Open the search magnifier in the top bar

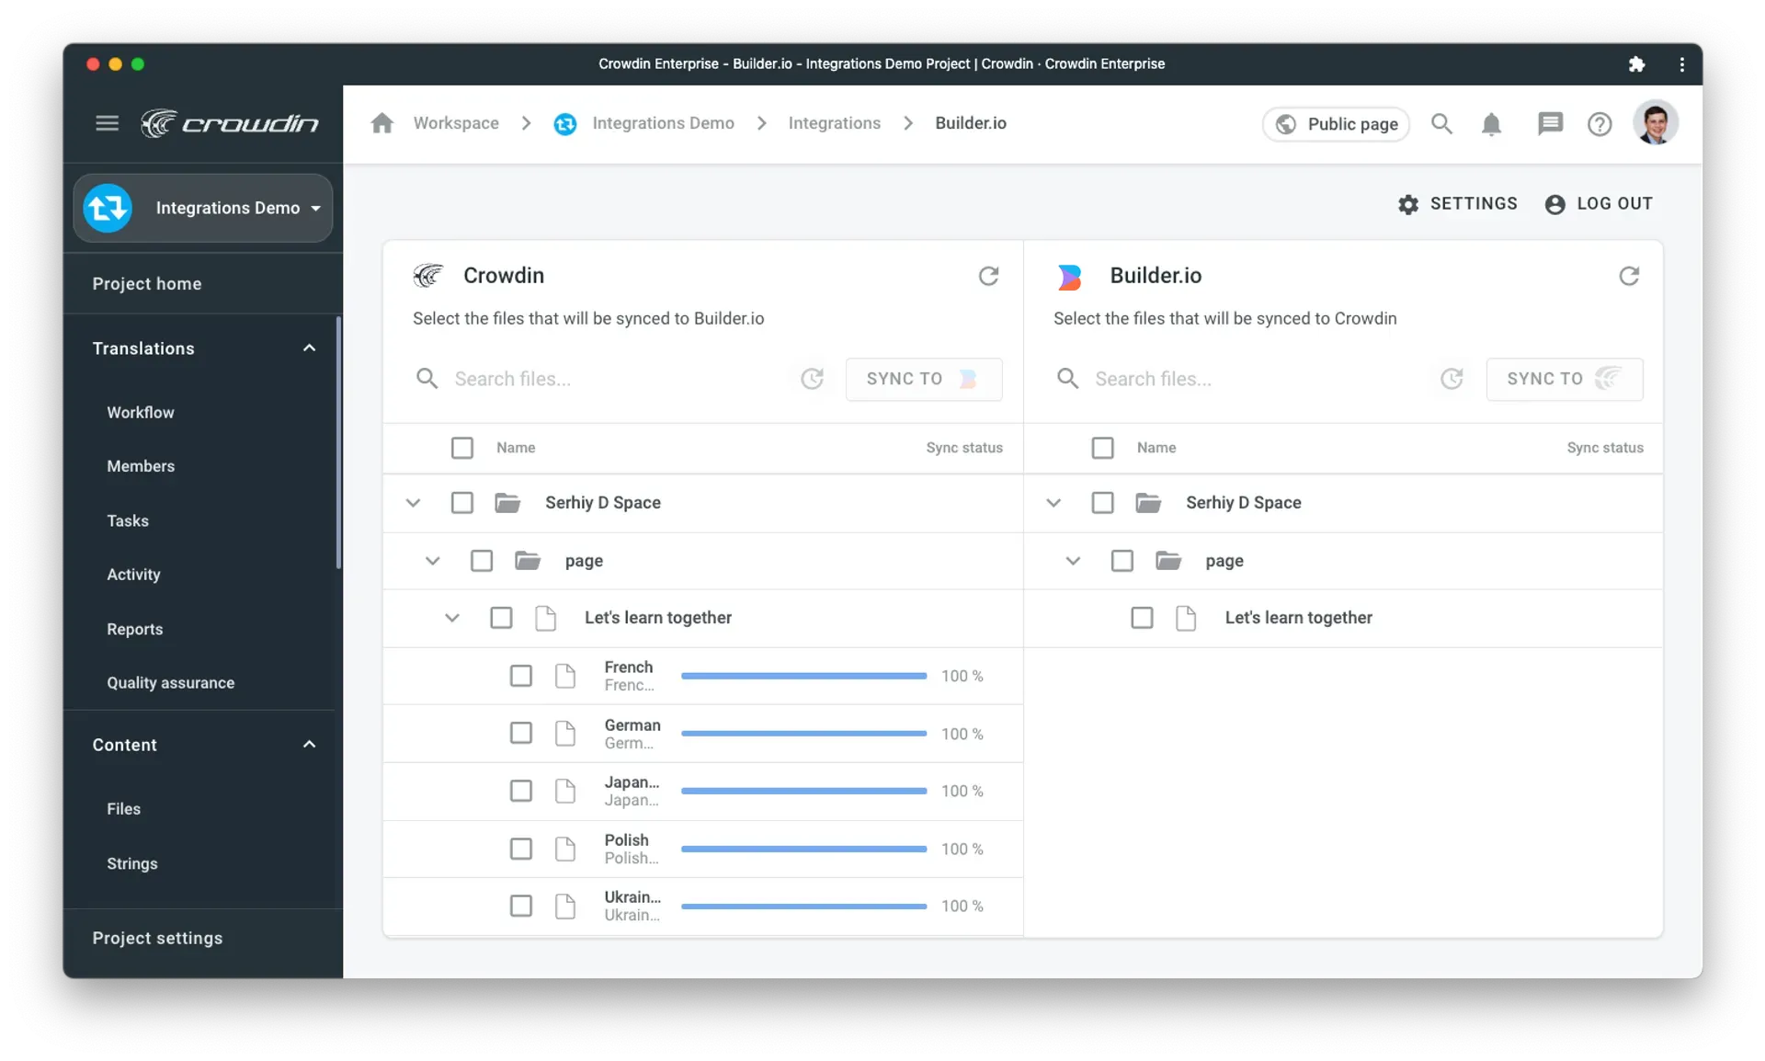pos(1440,123)
